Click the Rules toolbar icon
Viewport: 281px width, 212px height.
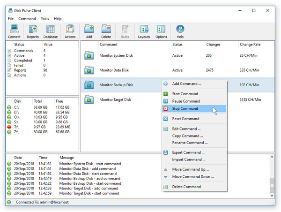(125, 29)
